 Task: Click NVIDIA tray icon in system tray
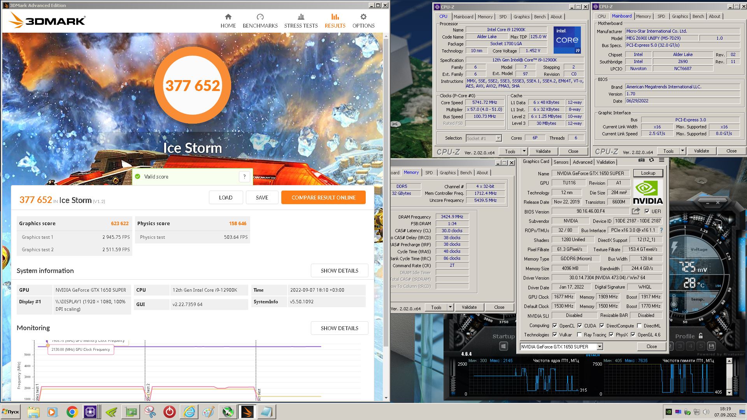(668, 412)
